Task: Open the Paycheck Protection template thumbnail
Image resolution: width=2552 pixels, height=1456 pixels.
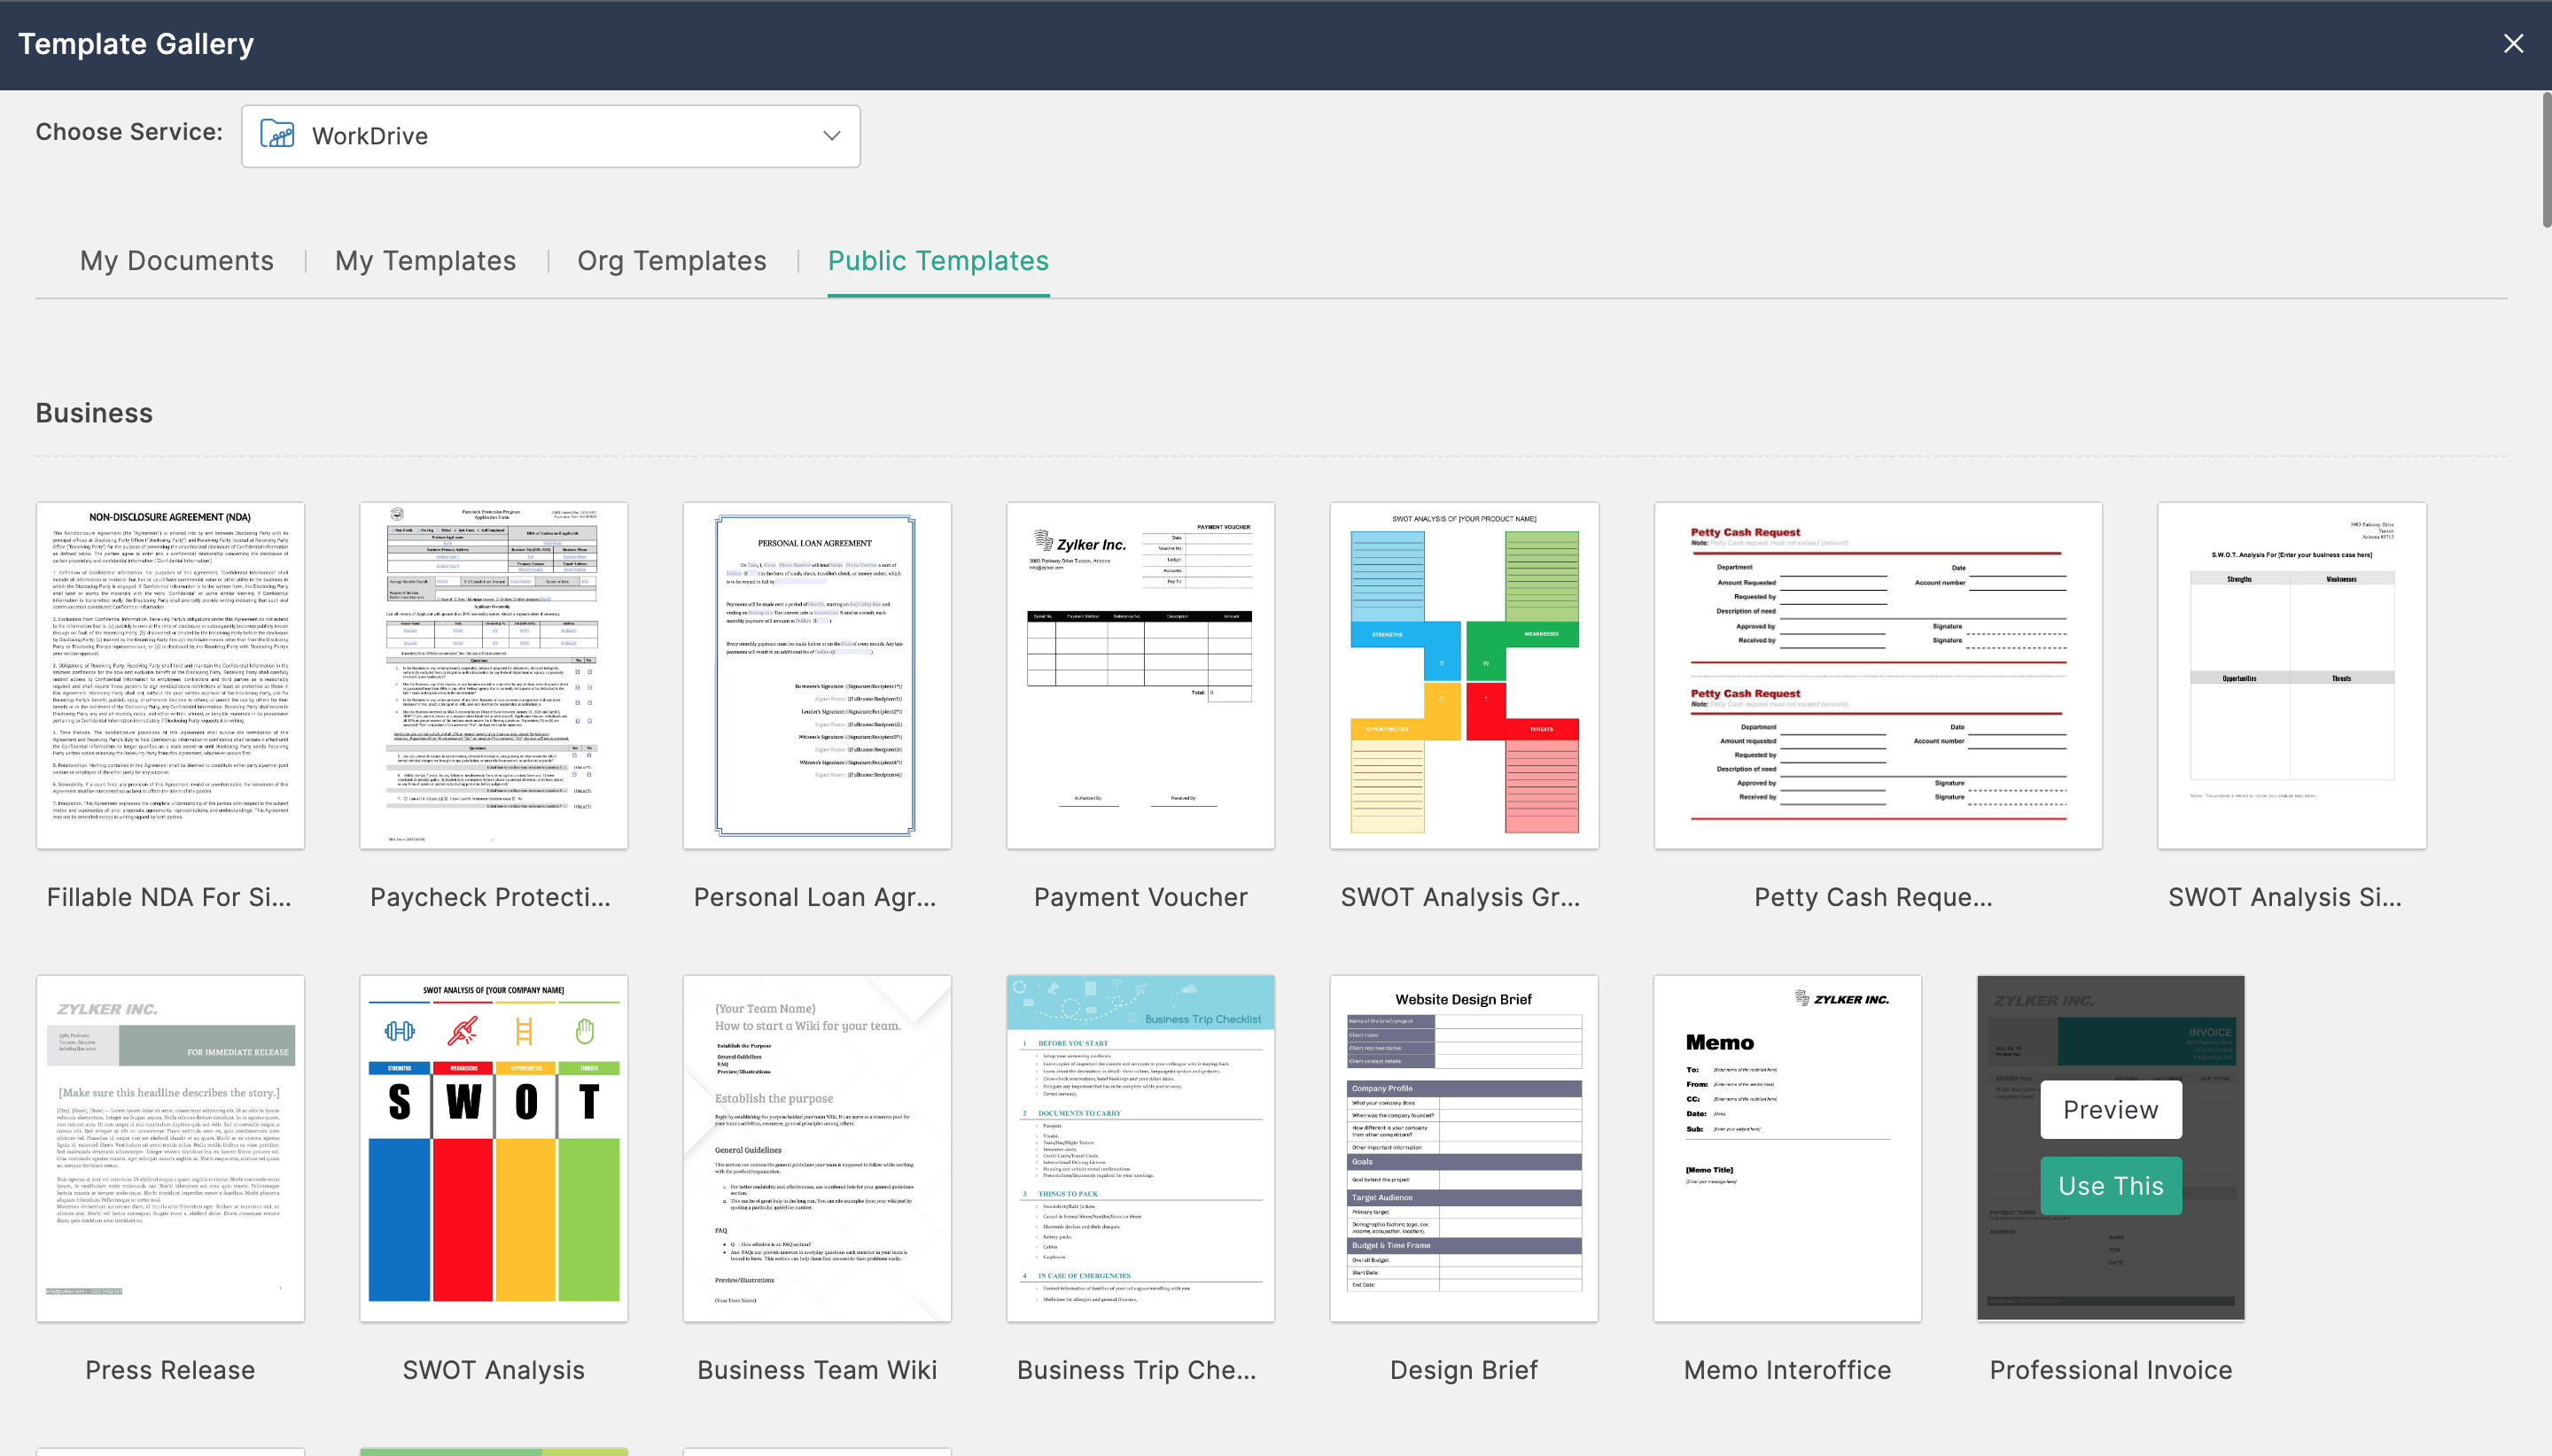Action: click(494, 676)
